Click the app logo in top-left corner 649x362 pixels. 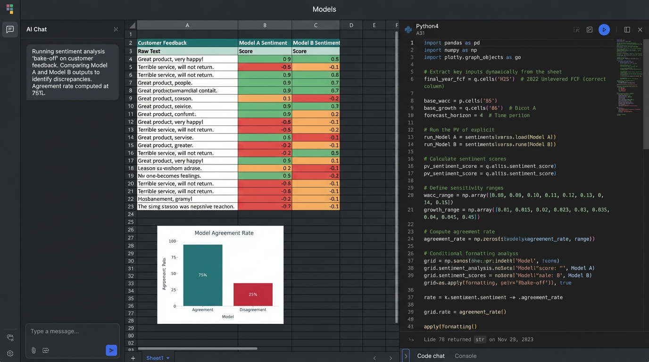click(10, 9)
